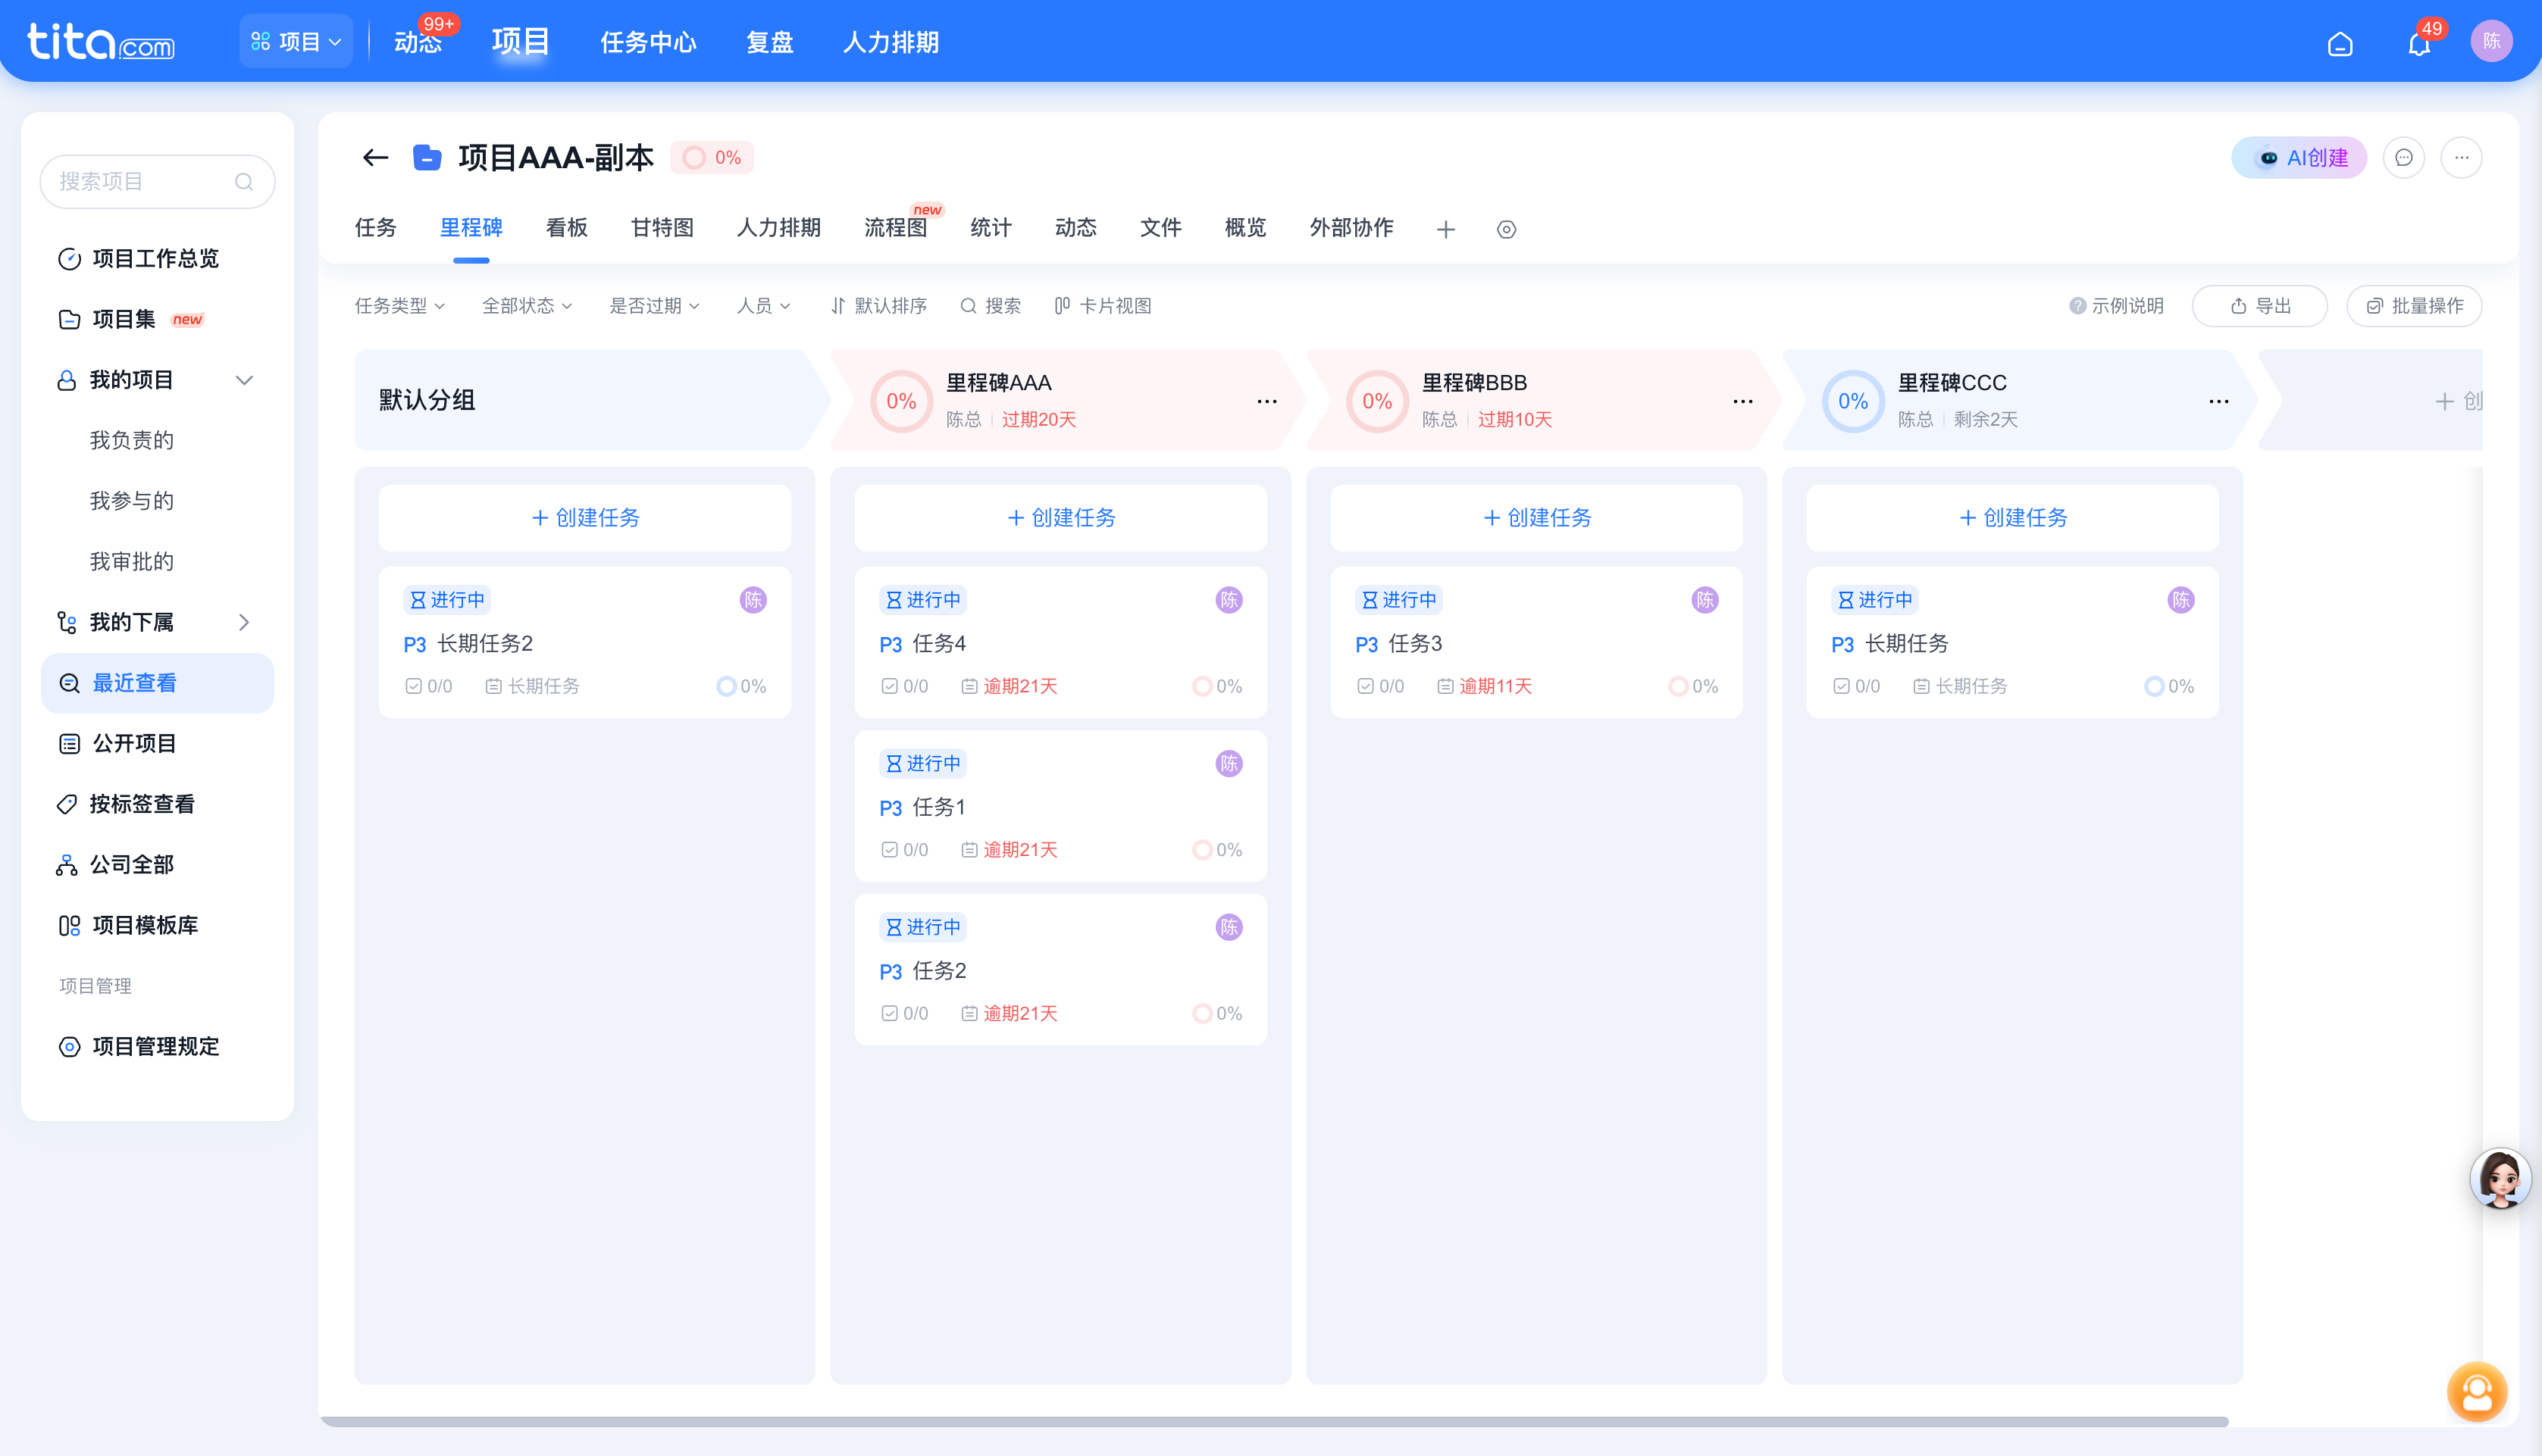Image resolution: width=2542 pixels, height=1456 pixels.
Task: Open the 人员 filter dropdown
Action: 763,305
